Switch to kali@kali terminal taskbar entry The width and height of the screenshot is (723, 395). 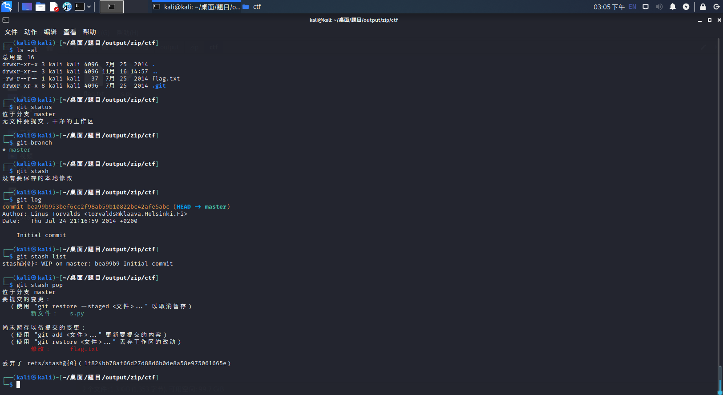click(196, 7)
